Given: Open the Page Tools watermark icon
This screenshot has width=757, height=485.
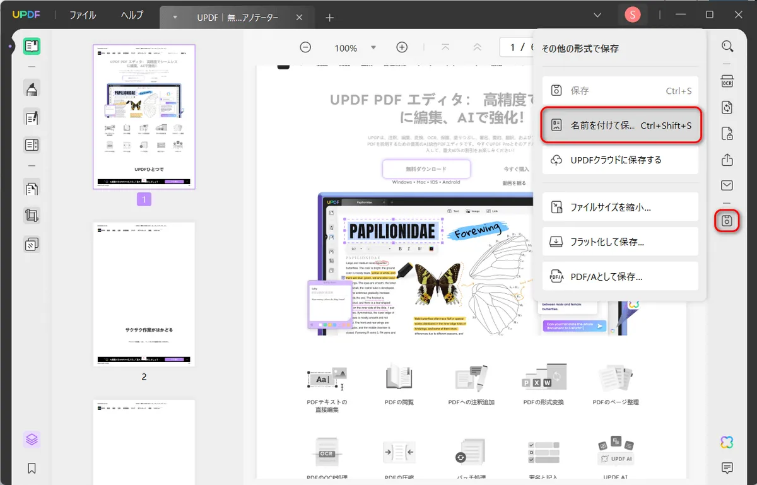Looking at the screenshot, I should click(32, 244).
